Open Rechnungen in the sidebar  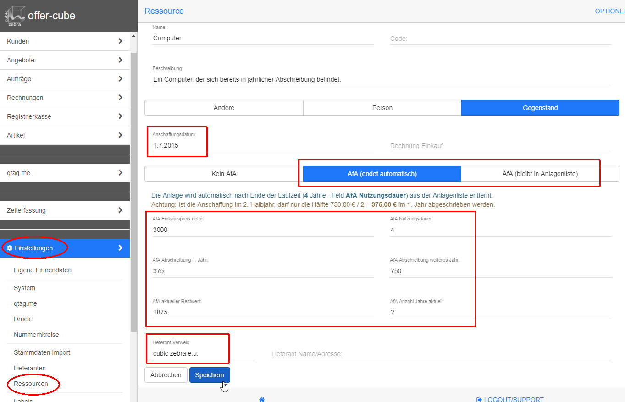25,98
